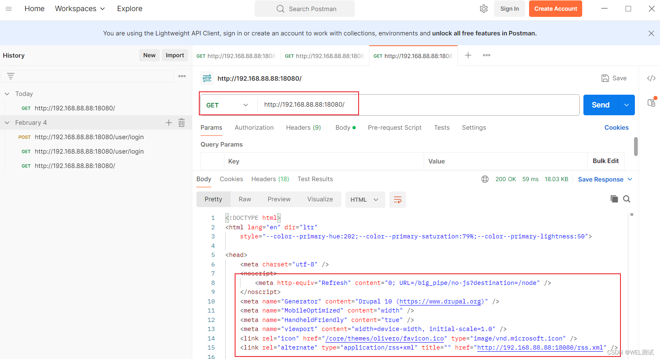
Task: Open a new request tab with plus
Action: pyautogui.click(x=468, y=55)
